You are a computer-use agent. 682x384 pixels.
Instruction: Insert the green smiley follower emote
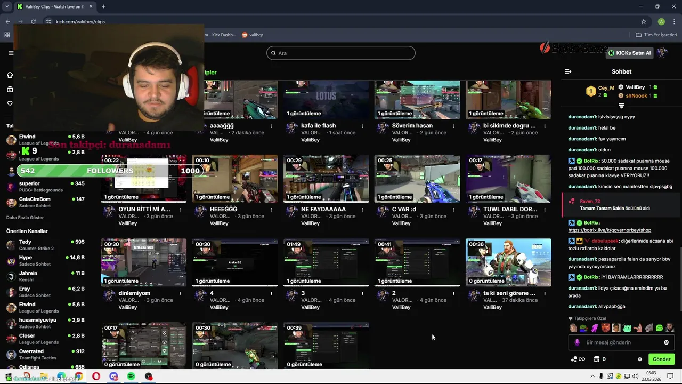click(x=659, y=328)
